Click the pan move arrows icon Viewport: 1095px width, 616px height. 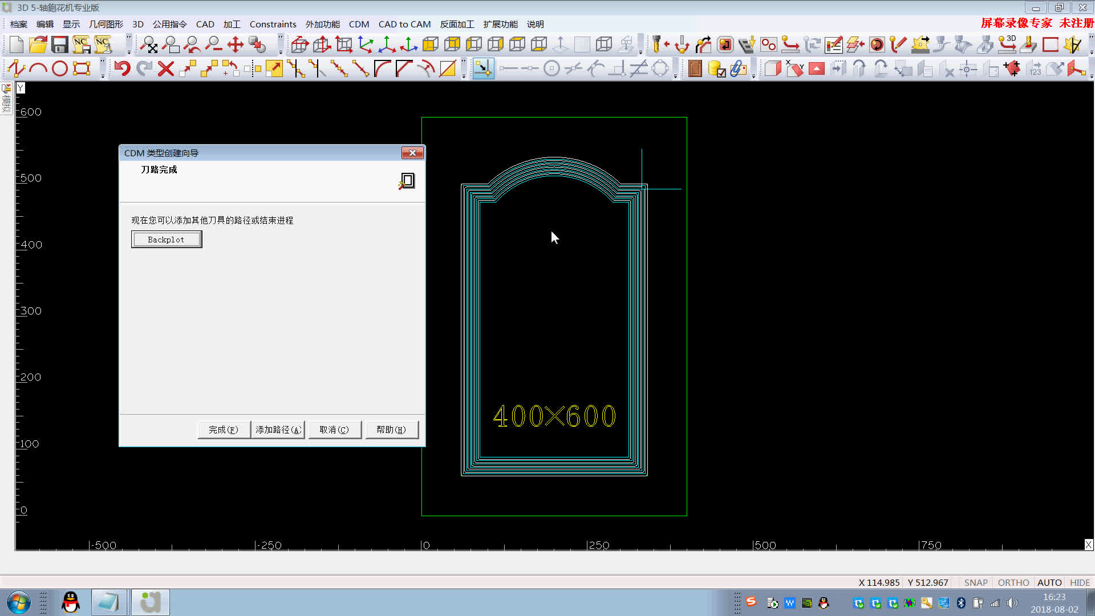[x=235, y=44]
